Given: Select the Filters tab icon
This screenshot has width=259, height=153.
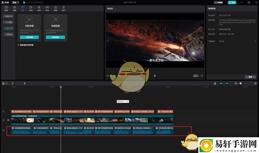Looking at the screenshot, I should coord(55,8).
